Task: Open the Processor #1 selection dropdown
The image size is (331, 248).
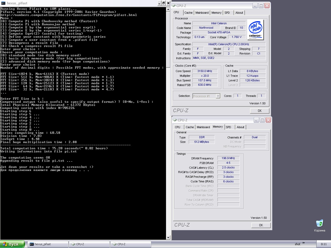Action: 206,96
